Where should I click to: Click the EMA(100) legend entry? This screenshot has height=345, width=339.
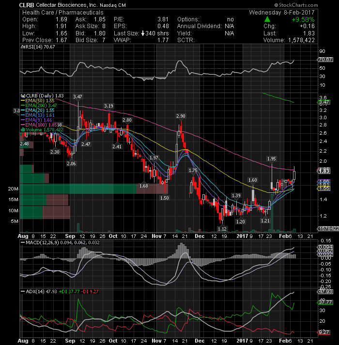39,125
